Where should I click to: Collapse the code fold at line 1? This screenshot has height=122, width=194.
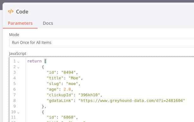coord(18,62)
